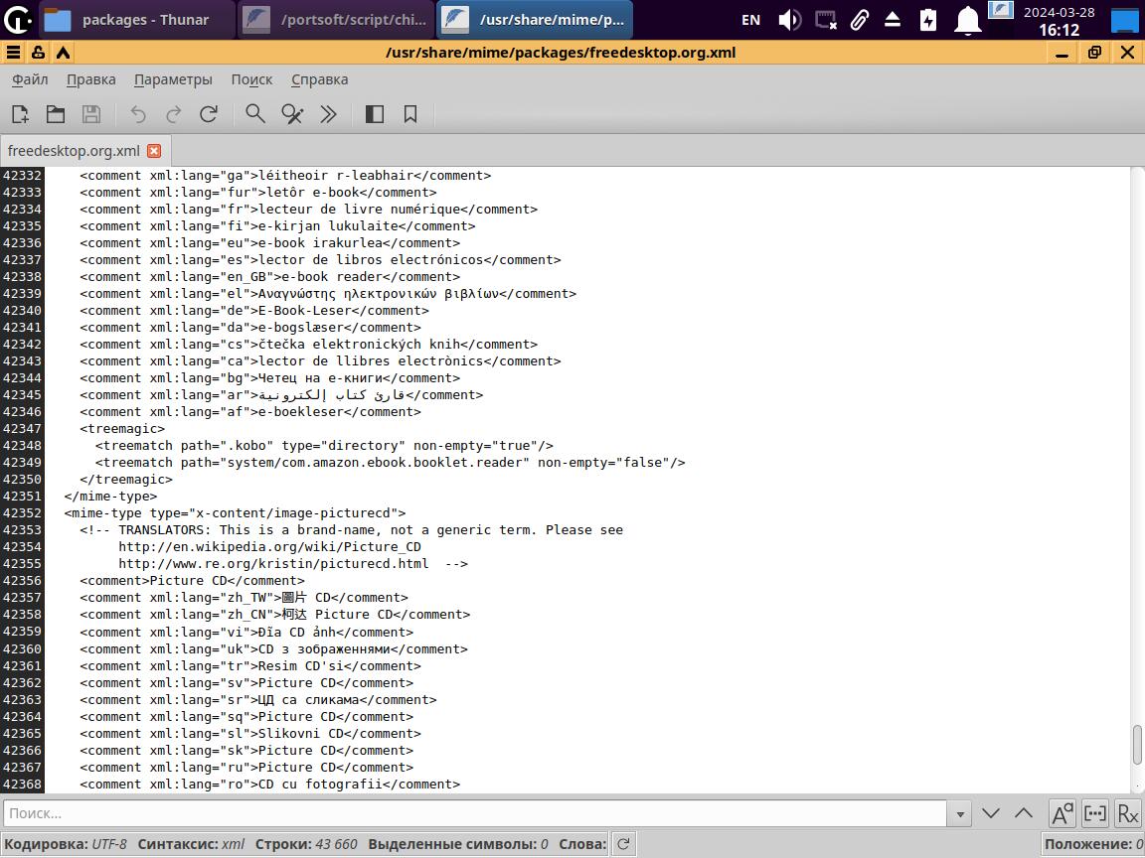The height and width of the screenshot is (858, 1145).
Task: Focus the Поиск... search field
Action: click(x=475, y=812)
